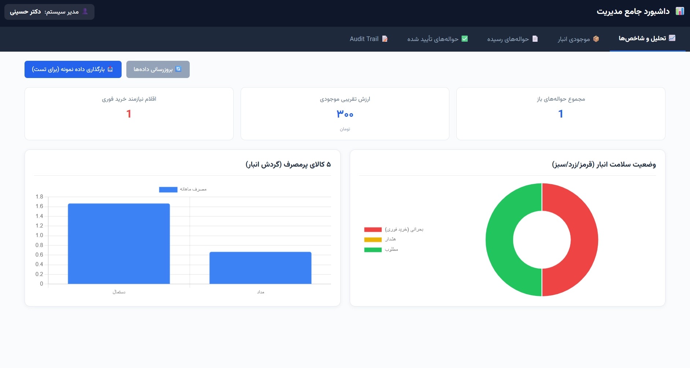Open the تحلیل و شاخص‌ها tab
Screen dimensions: 690x368
[x=648, y=38]
